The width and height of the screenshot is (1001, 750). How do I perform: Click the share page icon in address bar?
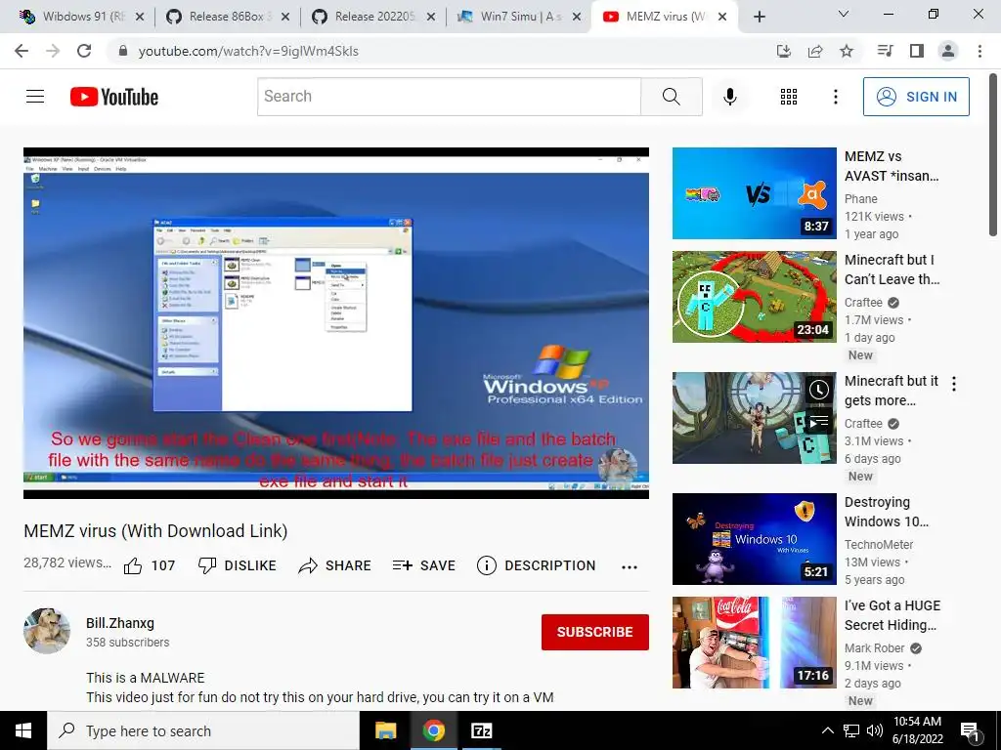[x=815, y=51]
